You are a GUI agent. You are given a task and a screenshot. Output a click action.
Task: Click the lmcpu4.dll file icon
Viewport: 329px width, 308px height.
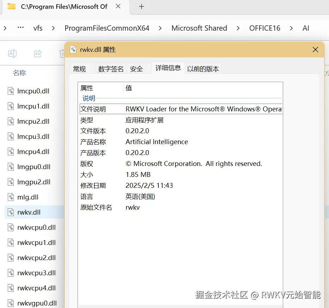10,152
